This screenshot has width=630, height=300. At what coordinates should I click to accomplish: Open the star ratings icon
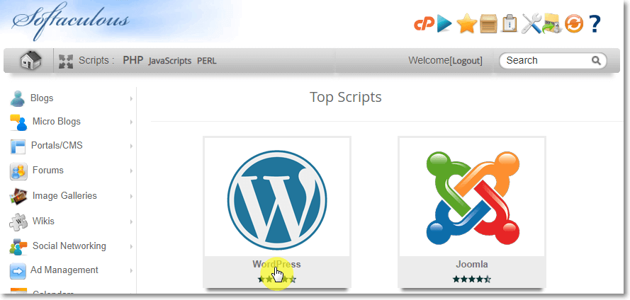(467, 23)
